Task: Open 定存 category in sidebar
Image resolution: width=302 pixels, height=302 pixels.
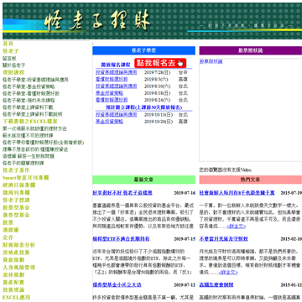Action: 8,237
